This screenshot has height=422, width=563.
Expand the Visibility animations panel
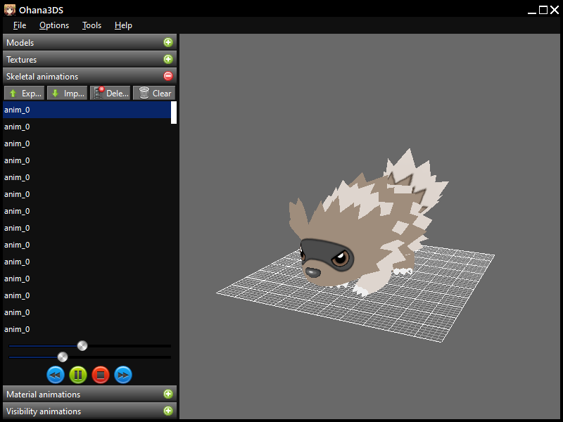pos(167,411)
